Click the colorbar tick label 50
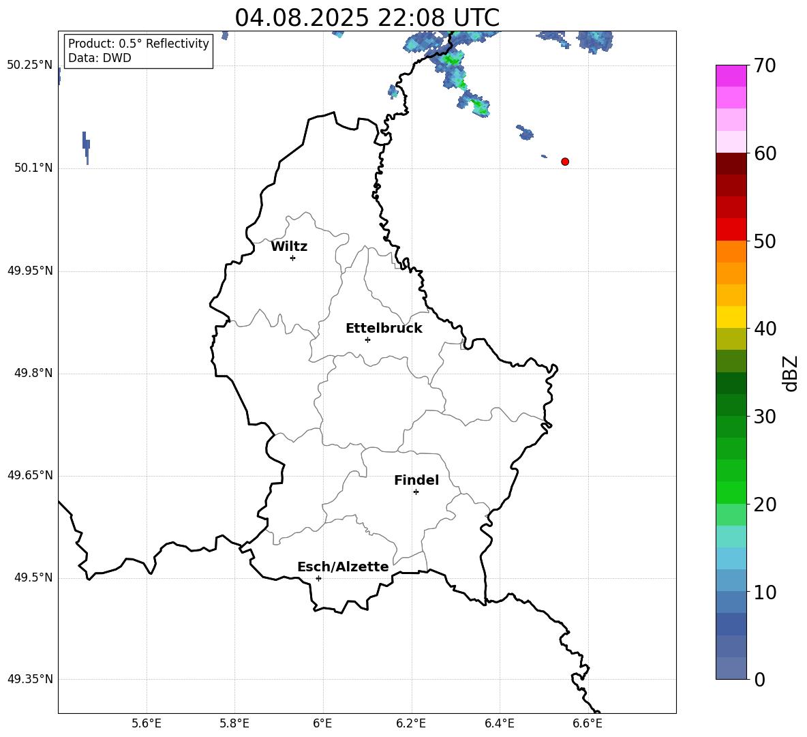 pos(765,241)
